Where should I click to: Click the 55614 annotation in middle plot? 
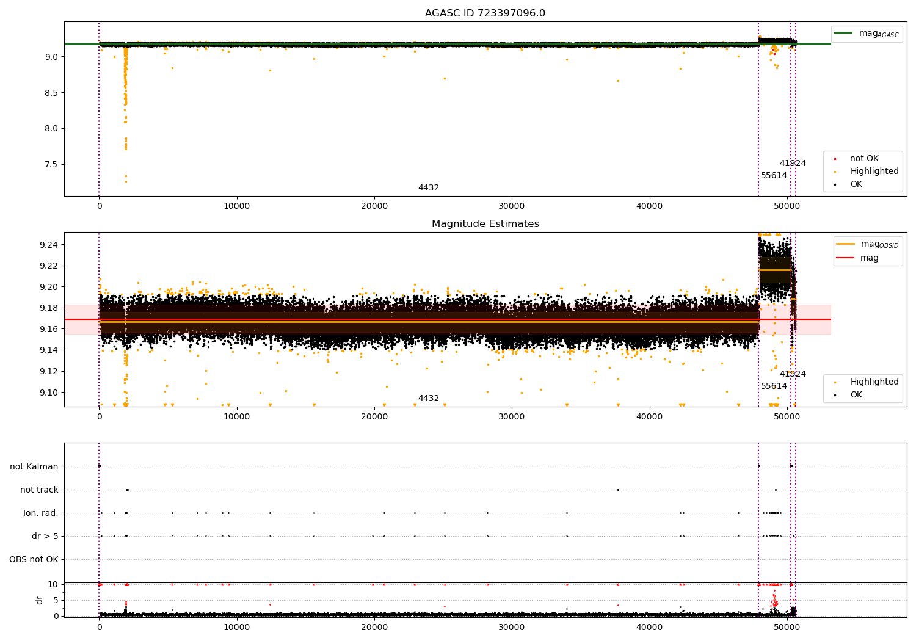click(x=774, y=386)
